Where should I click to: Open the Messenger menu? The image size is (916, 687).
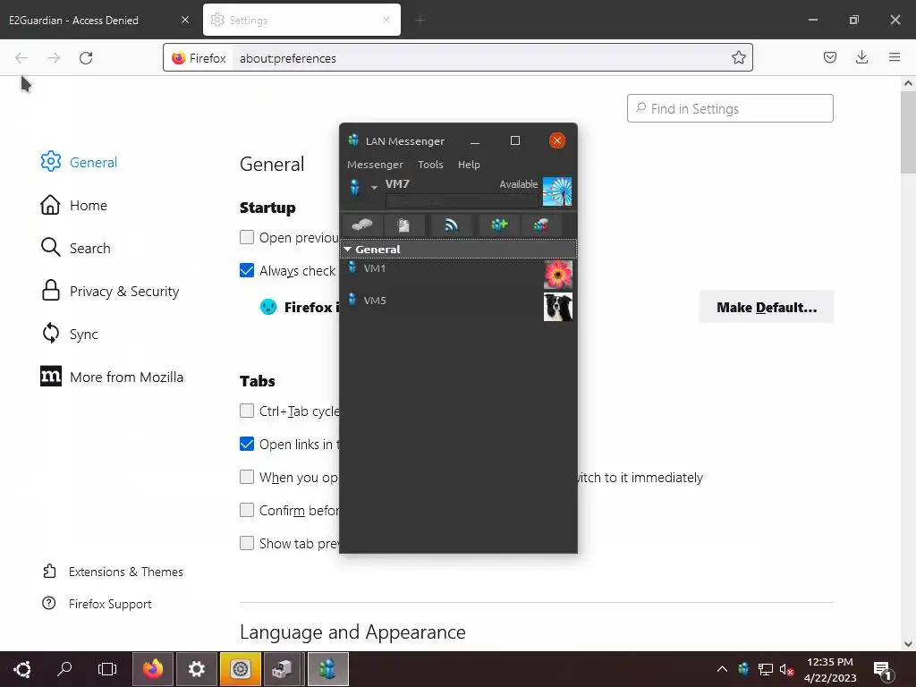click(x=375, y=165)
